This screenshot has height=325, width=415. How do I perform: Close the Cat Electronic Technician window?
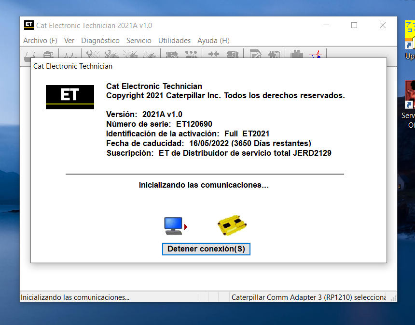(x=383, y=25)
